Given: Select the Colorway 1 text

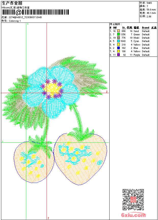Looking at the screenshot, I should coord(15,21).
